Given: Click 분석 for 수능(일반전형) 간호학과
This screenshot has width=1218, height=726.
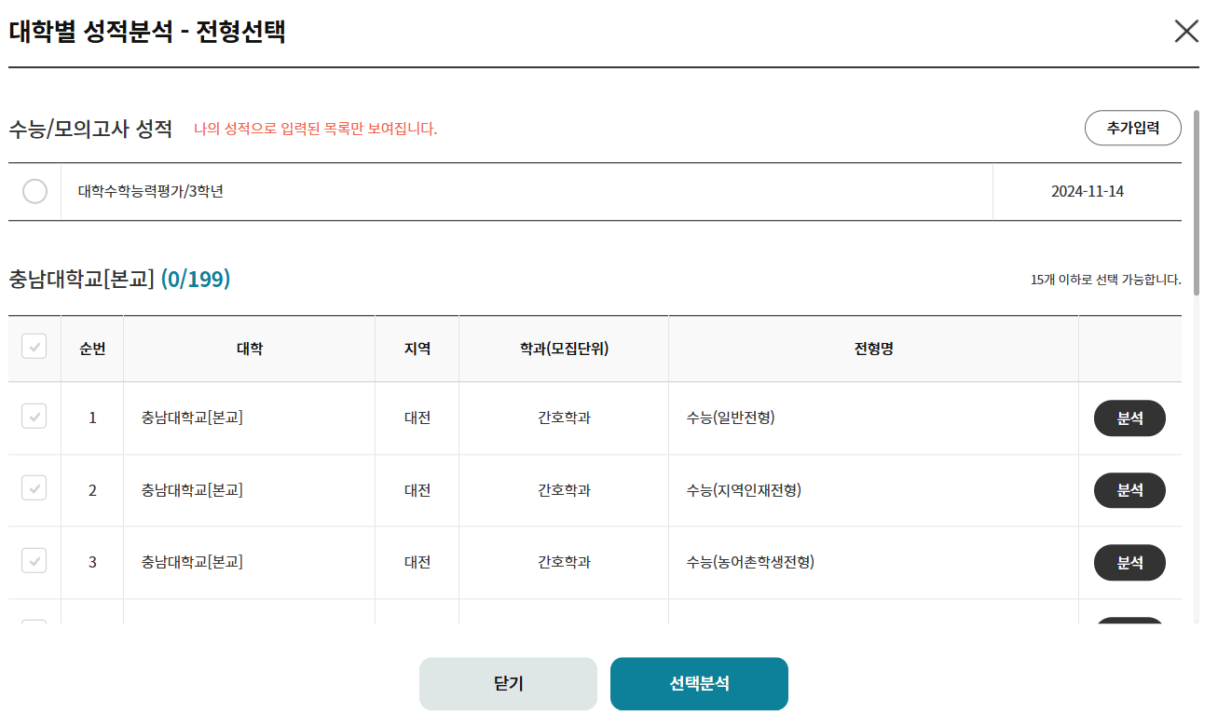Looking at the screenshot, I should pyautogui.click(x=1129, y=418).
